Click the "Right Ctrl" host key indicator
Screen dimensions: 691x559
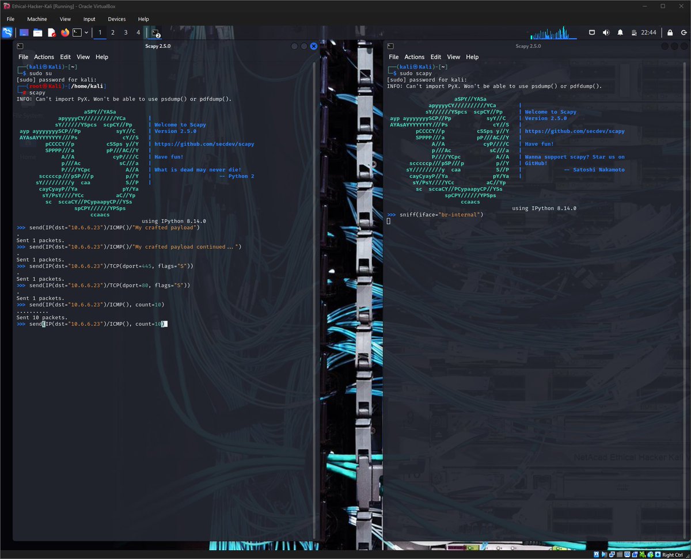tap(672, 554)
